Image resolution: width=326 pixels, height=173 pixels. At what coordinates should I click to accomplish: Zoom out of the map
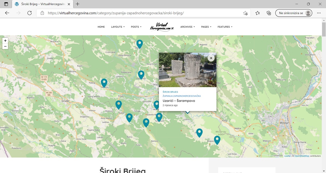click(x=5, y=47)
